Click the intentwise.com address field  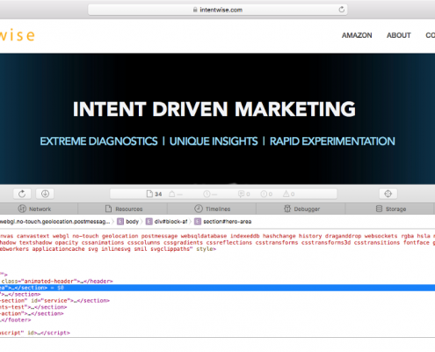click(217, 10)
